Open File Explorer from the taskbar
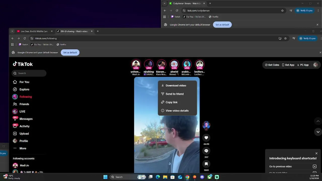This screenshot has height=181, width=322. click(x=165, y=177)
